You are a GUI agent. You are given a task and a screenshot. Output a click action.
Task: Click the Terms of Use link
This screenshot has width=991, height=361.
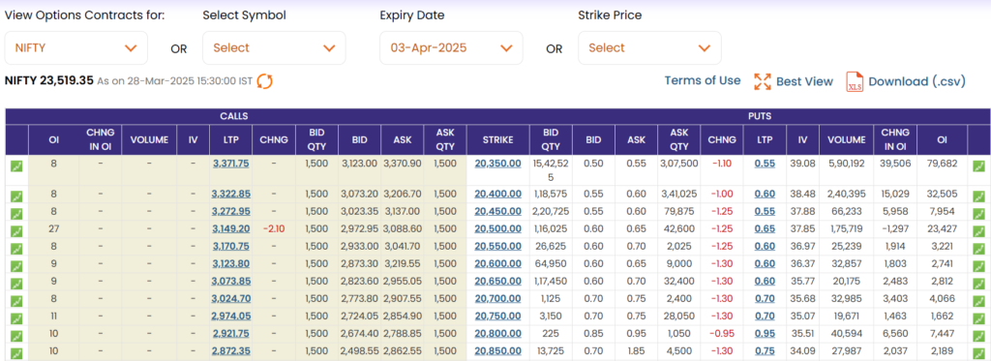(x=703, y=80)
